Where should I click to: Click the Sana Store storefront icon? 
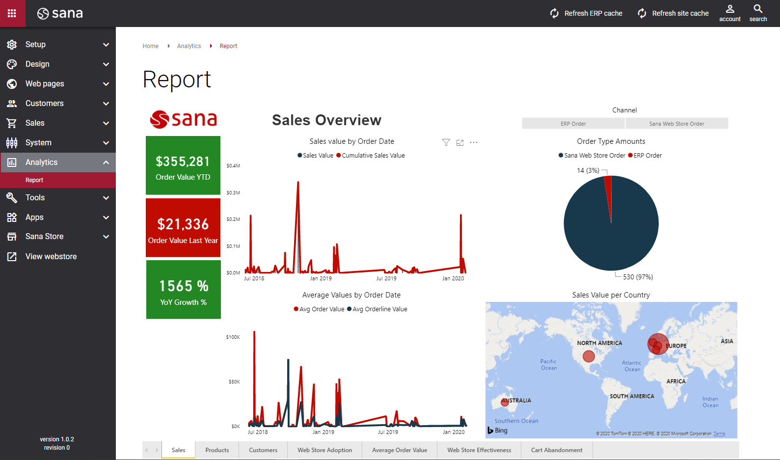pos(12,237)
